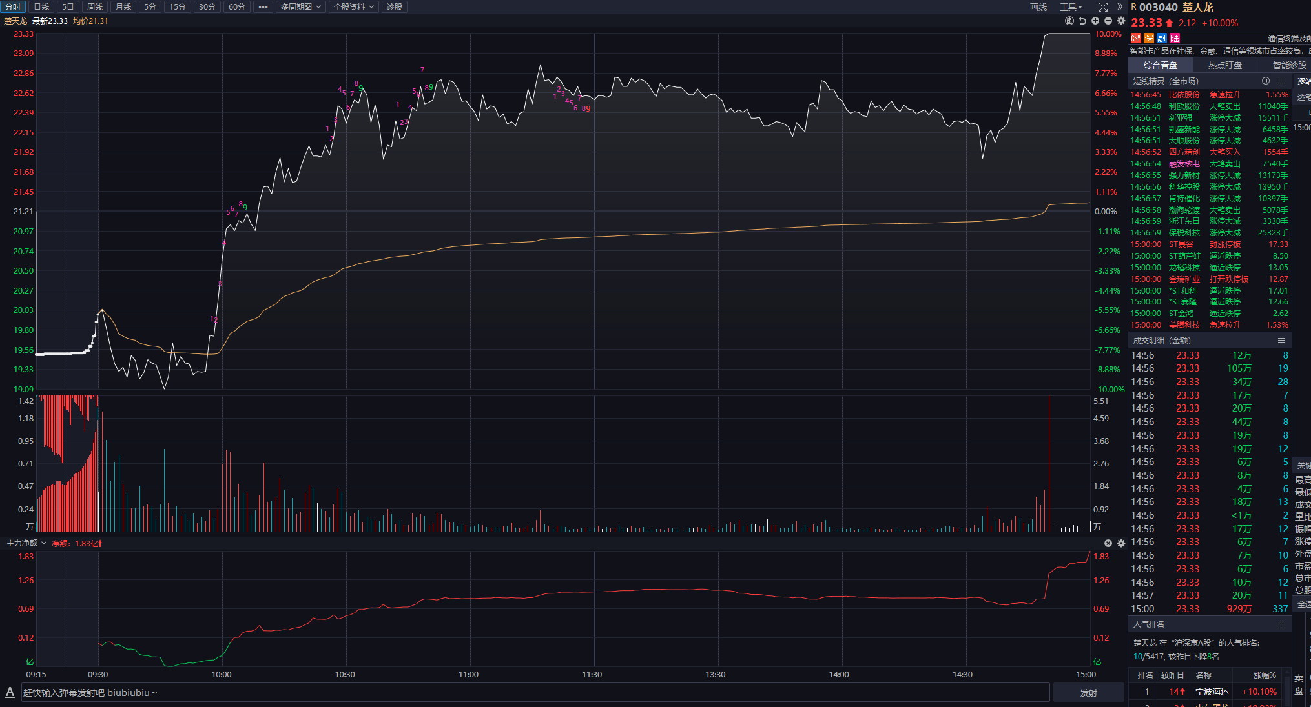Click the 发射 send button
The image size is (1311, 707).
[1089, 693]
